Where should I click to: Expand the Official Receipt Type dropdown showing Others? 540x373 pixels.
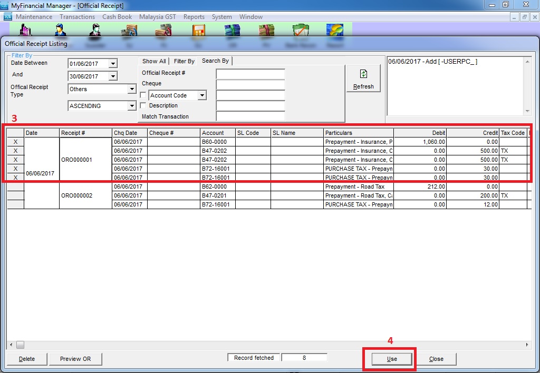click(x=132, y=89)
